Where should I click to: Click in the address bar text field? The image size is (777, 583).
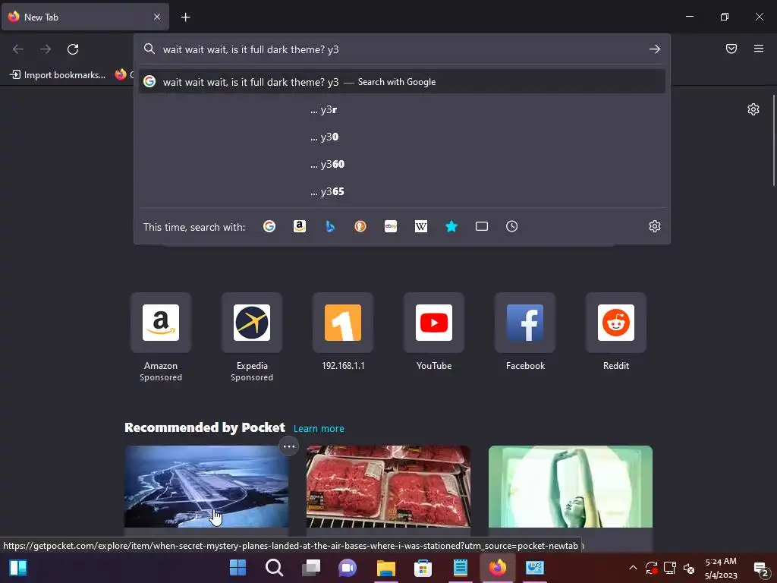click(401, 49)
